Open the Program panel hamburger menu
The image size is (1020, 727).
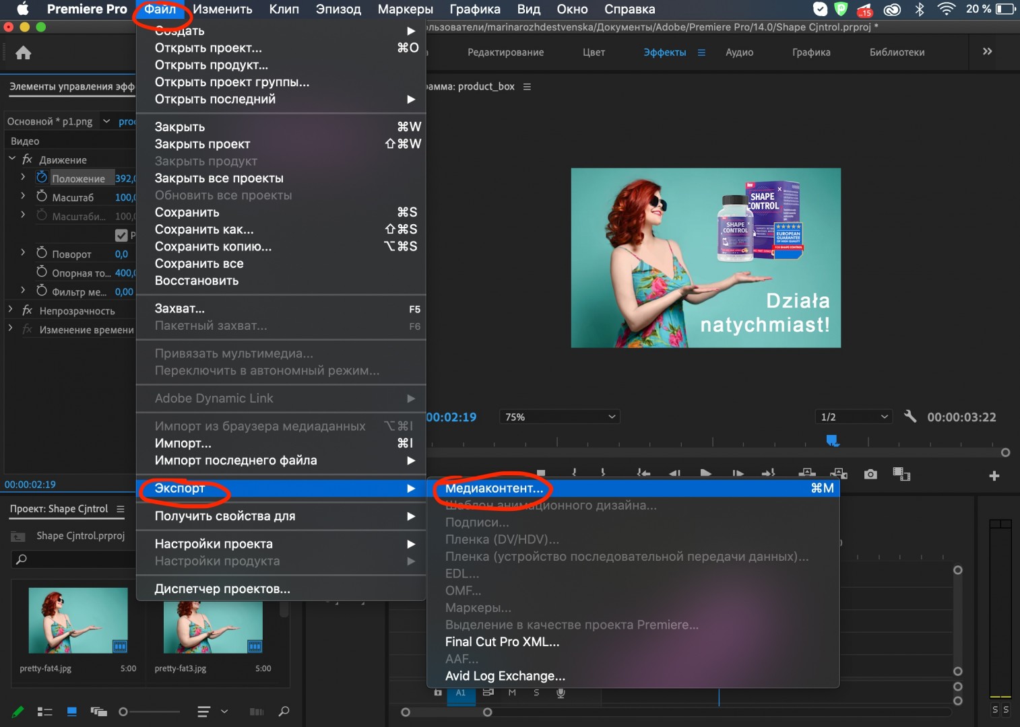[x=527, y=87]
